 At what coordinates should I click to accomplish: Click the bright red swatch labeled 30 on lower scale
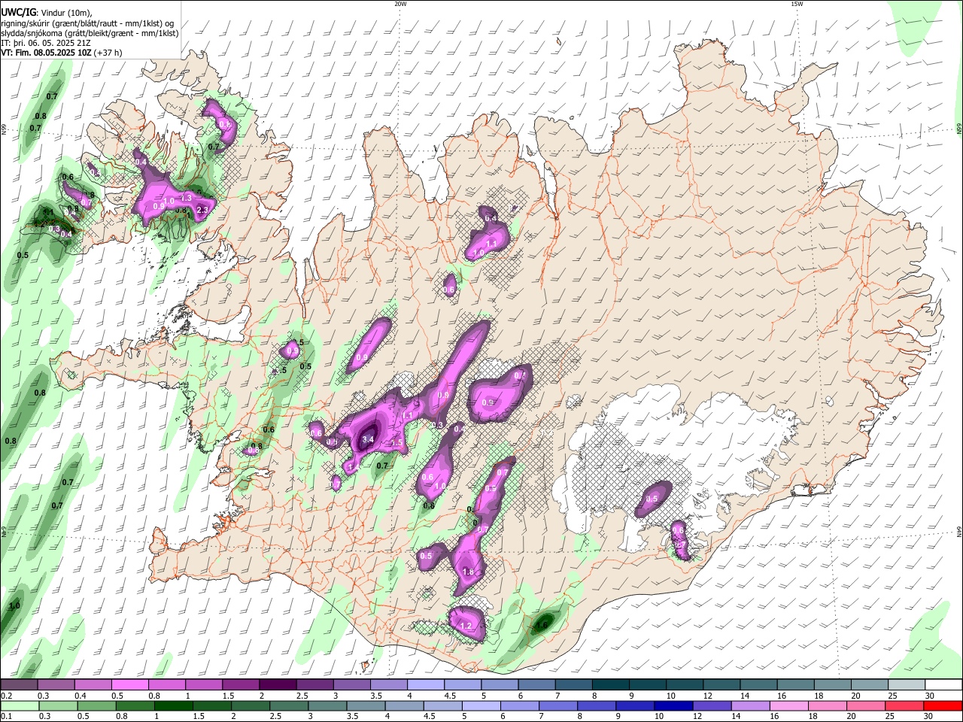click(x=943, y=706)
